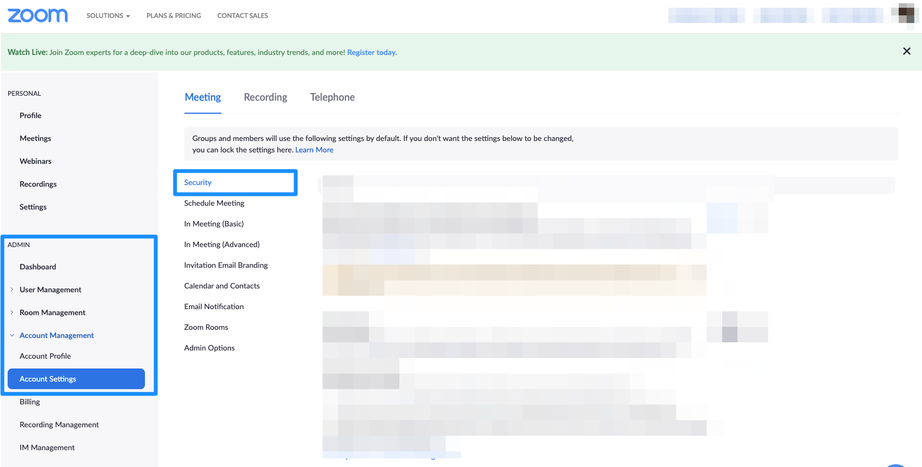Jump to In Meeting (Basic) section
Image resolution: width=922 pixels, height=467 pixels.
[214, 224]
